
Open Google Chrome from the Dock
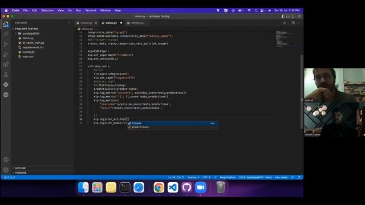pyautogui.click(x=159, y=187)
